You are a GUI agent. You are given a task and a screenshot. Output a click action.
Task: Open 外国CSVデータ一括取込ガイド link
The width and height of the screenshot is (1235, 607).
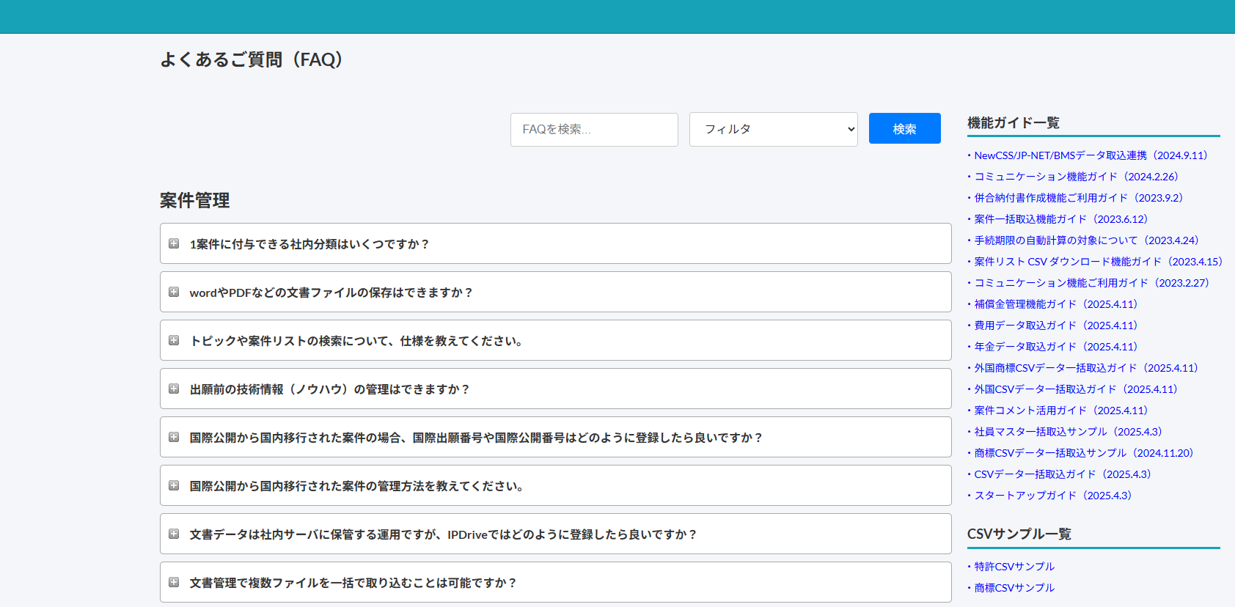pyautogui.click(x=1076, y=389)
